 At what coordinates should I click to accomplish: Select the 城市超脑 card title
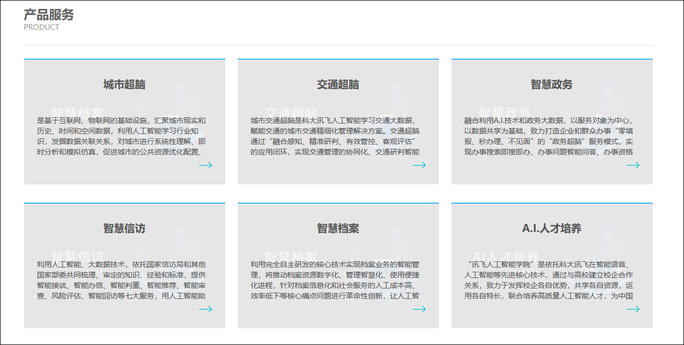tap(124, 84)
